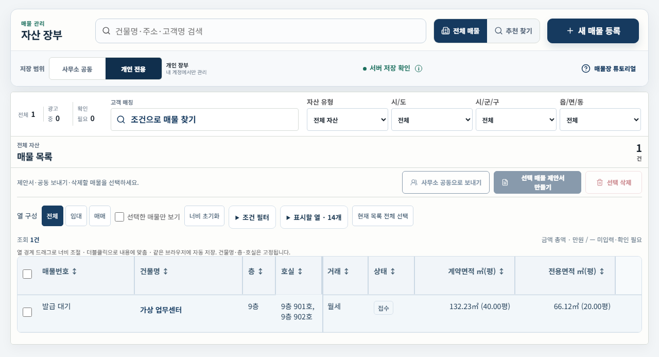Viewport: 659px width, 357px height.
Task: Click the sort arrows next to 상태 header
Action: click(395, 271)
